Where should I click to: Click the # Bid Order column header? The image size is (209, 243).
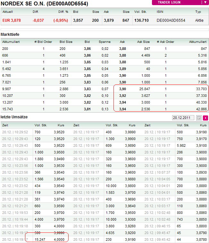coord(43,42)
